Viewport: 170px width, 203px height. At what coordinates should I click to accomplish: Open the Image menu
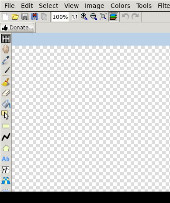pyautogui.click(x=94, y=6)
